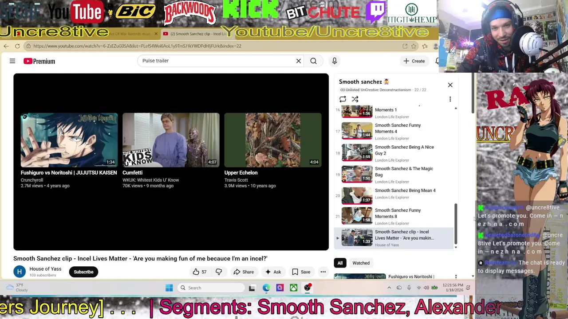Play Cumfetti suggested video thumbnail
The width and height of the screenshot is (568, 319).
point(171,140)
